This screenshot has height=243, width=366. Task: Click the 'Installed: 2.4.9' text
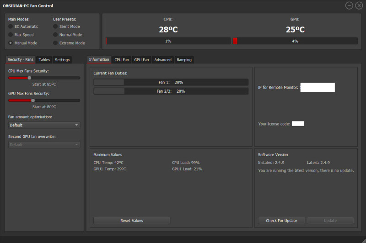pos(271,163)
